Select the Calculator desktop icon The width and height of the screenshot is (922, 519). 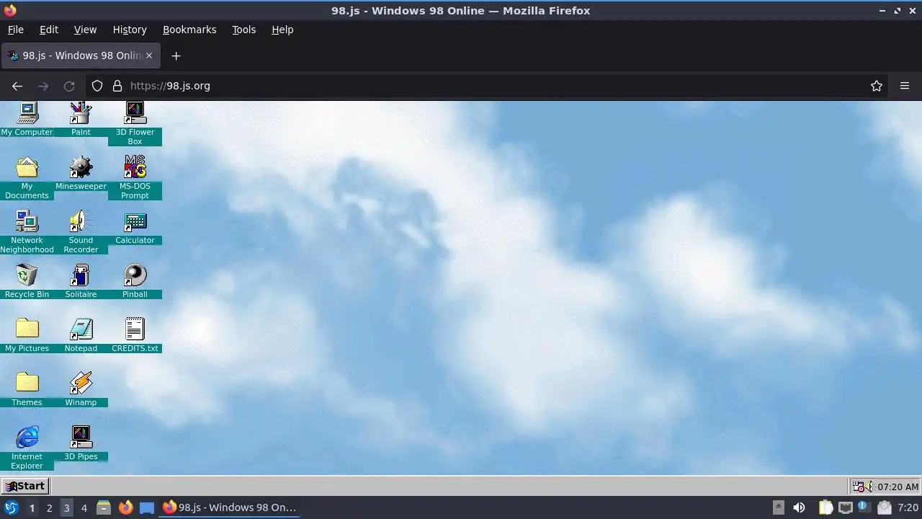click(x=135, y=227)
